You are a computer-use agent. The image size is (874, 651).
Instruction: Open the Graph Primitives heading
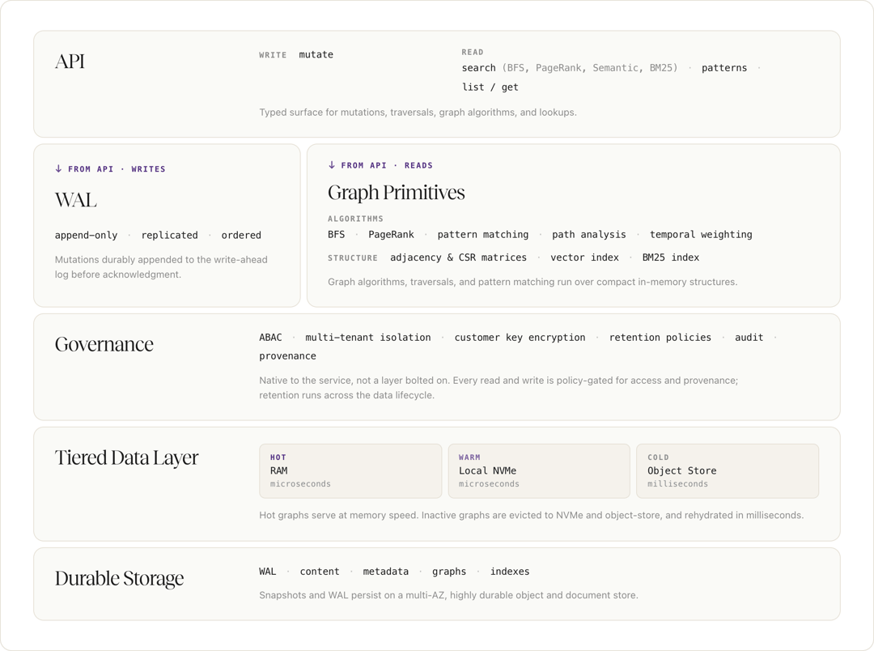(x=397, y=193)
